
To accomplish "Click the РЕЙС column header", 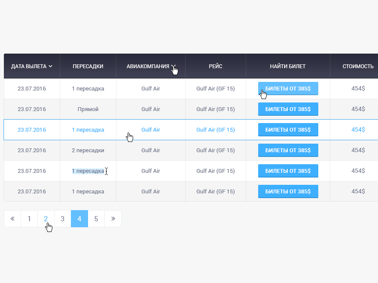I will tap(216, 66).
